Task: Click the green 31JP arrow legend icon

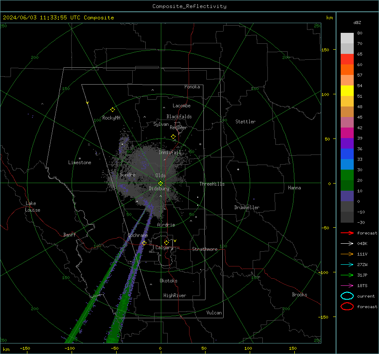Action: coord(347,275)
